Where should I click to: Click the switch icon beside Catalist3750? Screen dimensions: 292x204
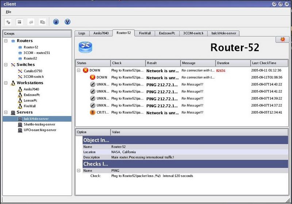(20, 71)
